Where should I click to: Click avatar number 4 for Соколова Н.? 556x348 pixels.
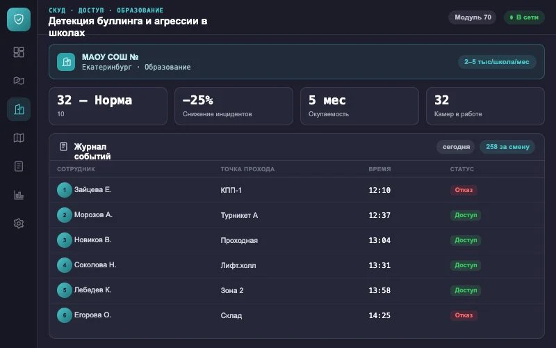pyautogui.click(x=65, y=265)
